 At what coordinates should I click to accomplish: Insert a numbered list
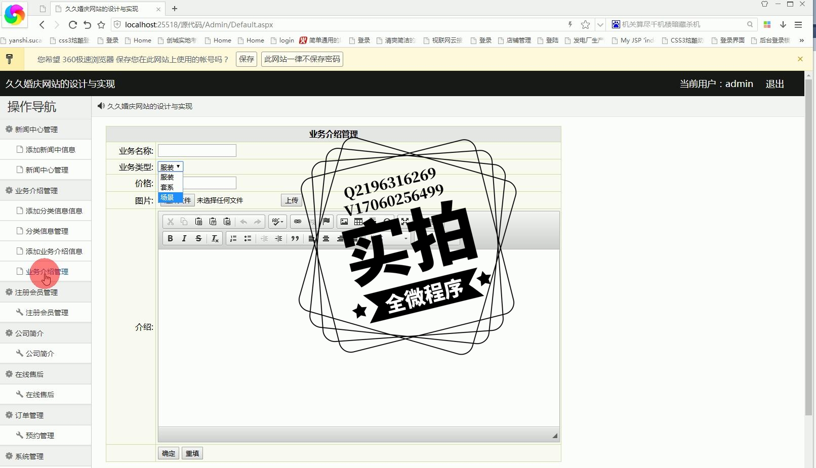(233, 239)
